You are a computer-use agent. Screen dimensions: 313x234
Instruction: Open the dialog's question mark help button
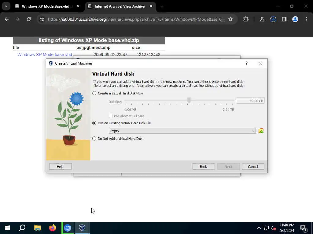(247, 63)
